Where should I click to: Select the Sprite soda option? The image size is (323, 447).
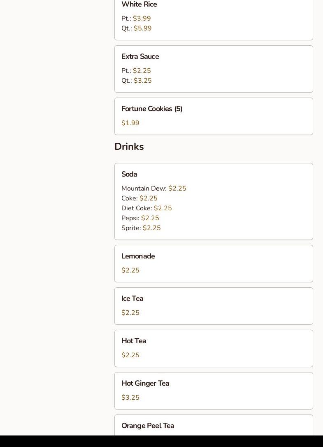pyautogui.click(x=141, y=228)
